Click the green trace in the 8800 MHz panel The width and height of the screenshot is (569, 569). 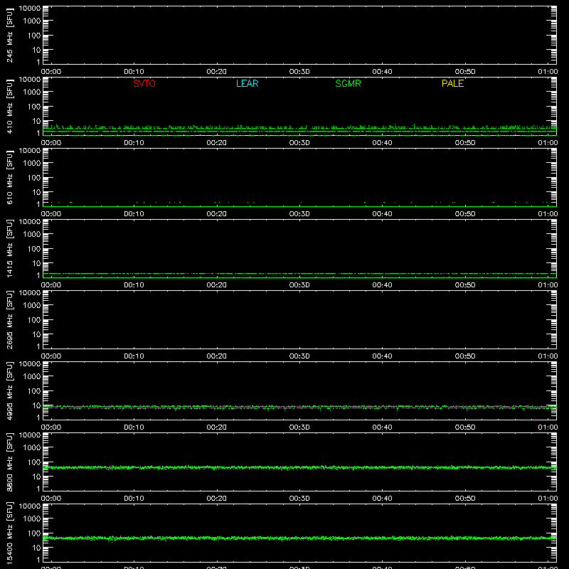pyautogui.click(x=299, y=468)
